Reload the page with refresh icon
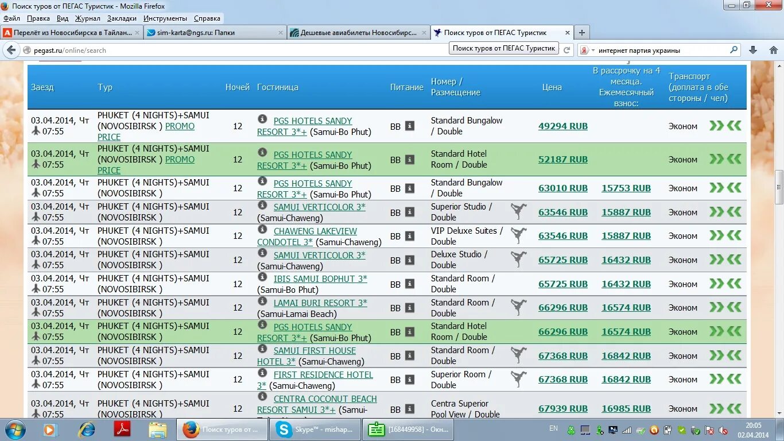This screenshot has height=441, width=784. [567, 50]
